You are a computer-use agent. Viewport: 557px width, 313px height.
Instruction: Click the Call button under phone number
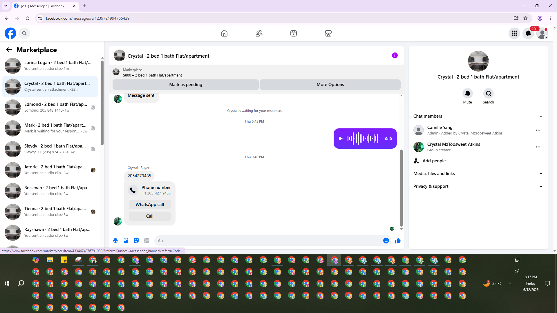(x=150, y=216)
